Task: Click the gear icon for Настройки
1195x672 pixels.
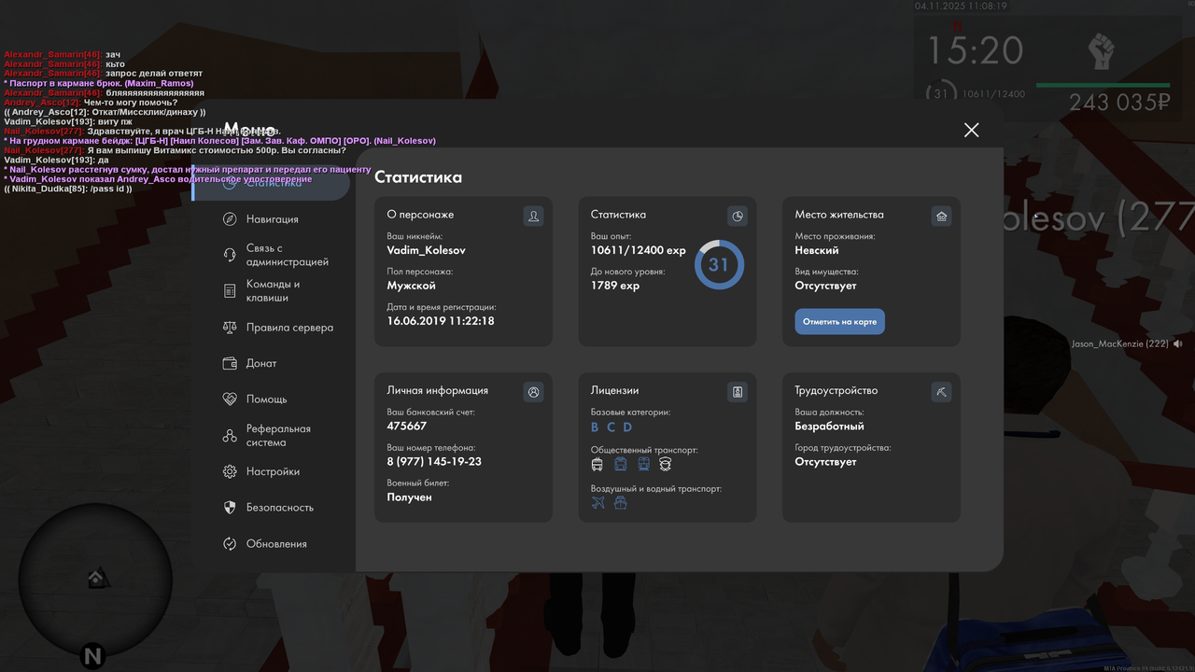Action: point(230,471)
